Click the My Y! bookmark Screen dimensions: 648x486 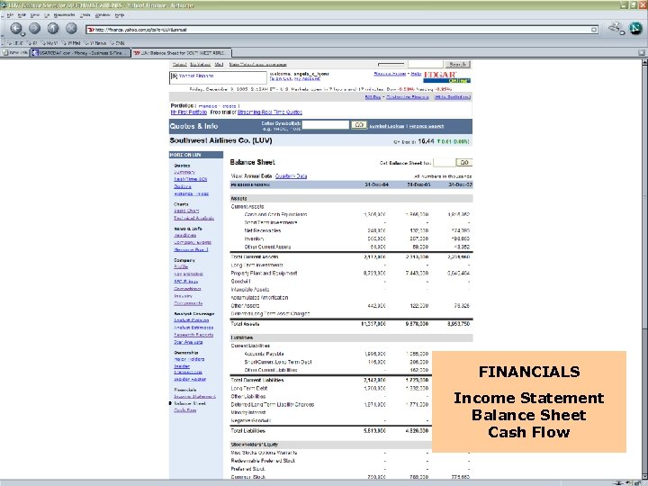(49, 43)
